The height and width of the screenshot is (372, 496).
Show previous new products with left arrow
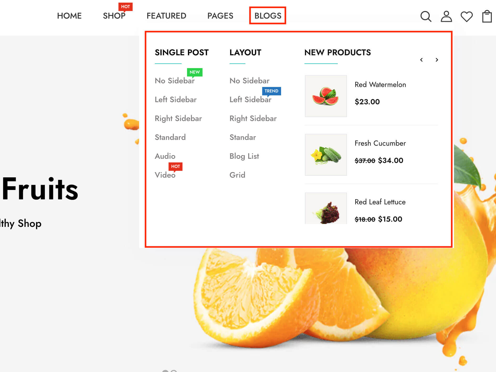421,60
